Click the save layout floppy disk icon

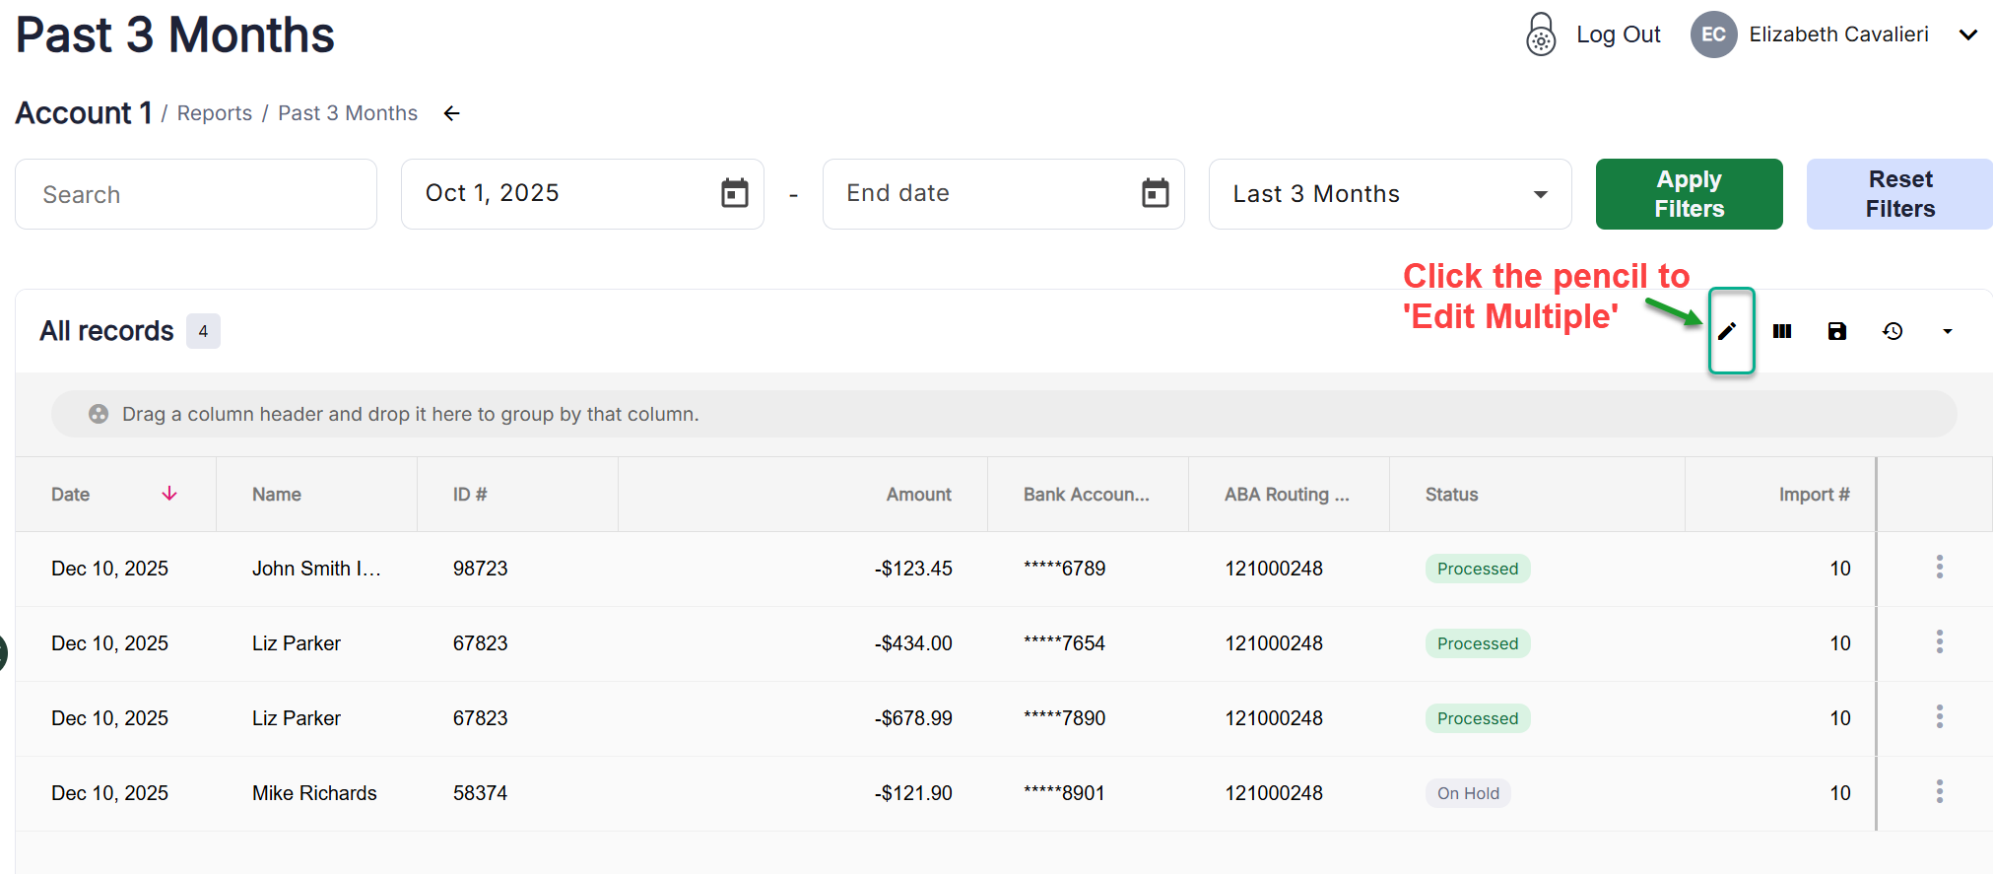click(x=1836, y=331)
